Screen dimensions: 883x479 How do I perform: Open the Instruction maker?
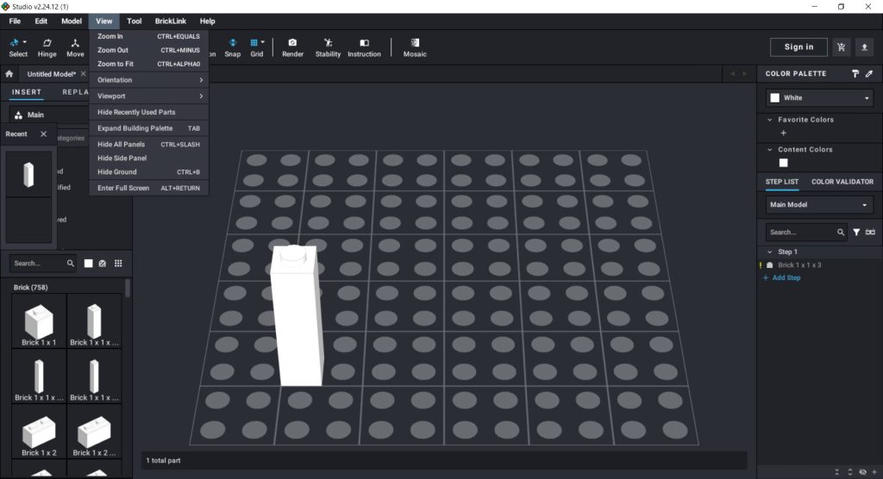[x=364, y=47]
